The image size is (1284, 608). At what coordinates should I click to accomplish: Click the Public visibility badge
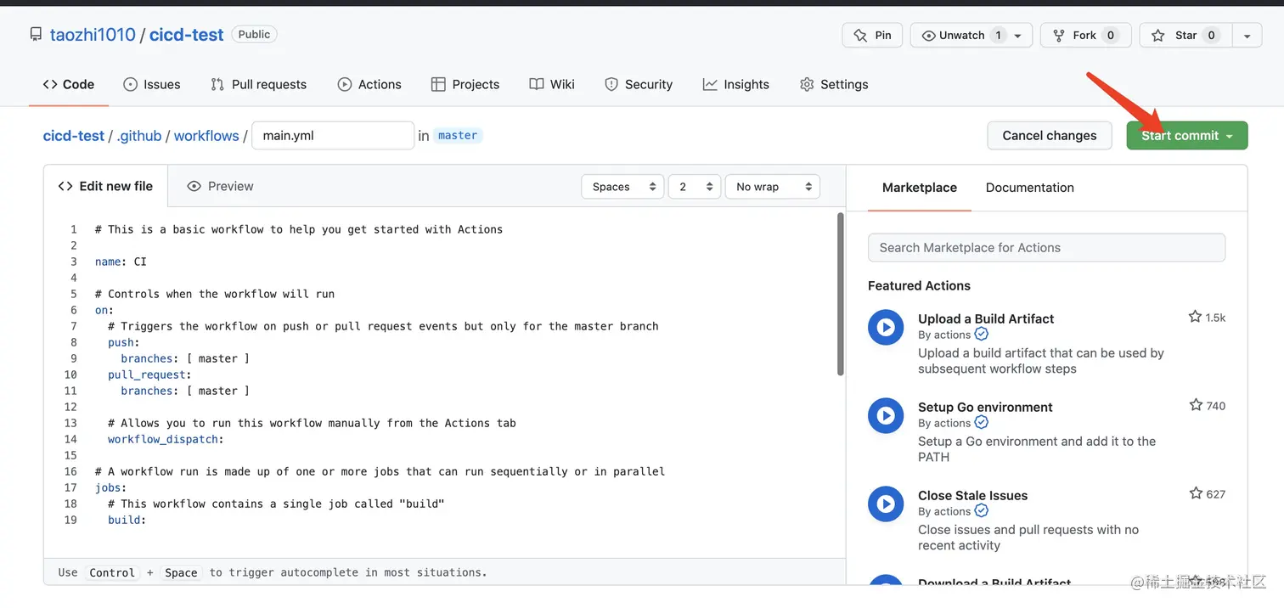point(254,34)
